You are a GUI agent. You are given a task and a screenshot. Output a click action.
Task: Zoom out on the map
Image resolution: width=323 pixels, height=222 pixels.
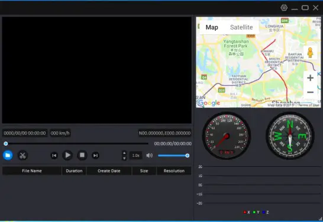pos(310,92)
